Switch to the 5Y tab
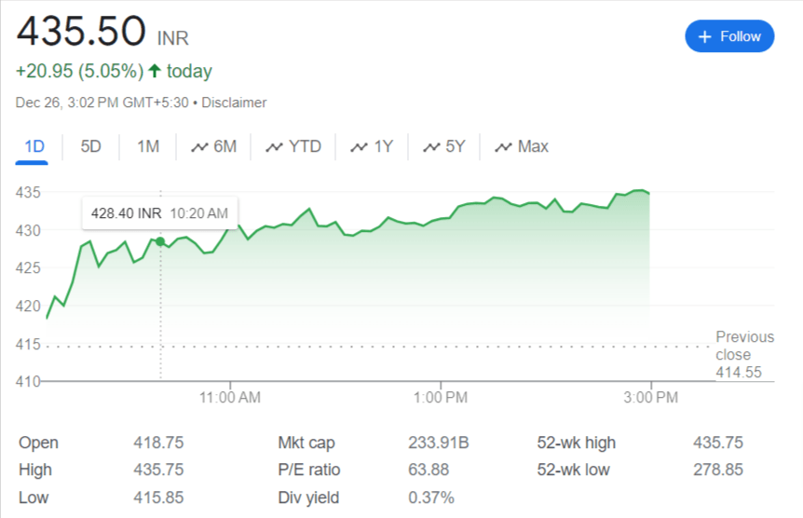The width and height of the screenshot is (803, 518). click(x=444, y=146)
